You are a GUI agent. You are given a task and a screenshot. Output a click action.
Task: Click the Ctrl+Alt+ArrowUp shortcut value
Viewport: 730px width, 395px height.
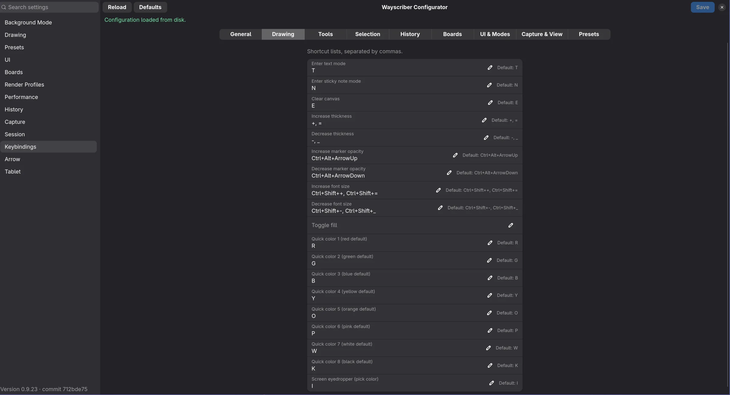click(x=334, y=158)
